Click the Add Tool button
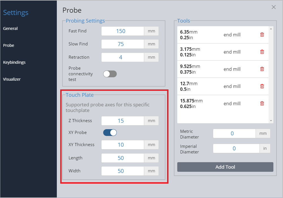This screenshot has width=283, height=198. 225,167
